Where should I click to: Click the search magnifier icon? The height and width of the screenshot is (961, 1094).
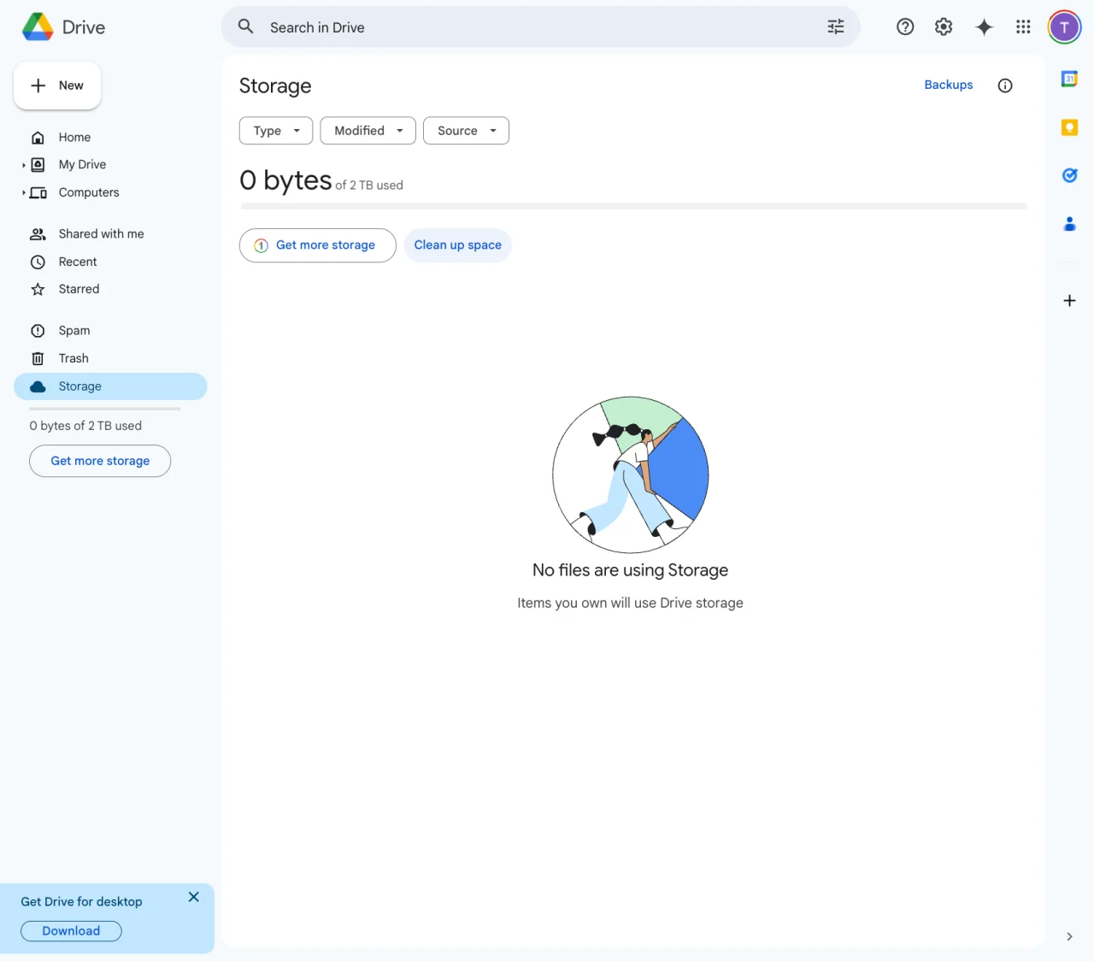pyautogui.click(x=246, y=27)
